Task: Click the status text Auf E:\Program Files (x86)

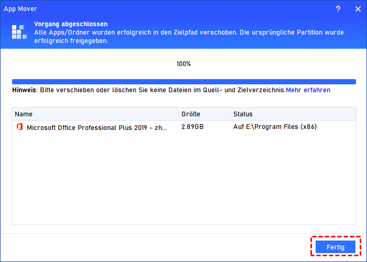Action: point(275,127)
